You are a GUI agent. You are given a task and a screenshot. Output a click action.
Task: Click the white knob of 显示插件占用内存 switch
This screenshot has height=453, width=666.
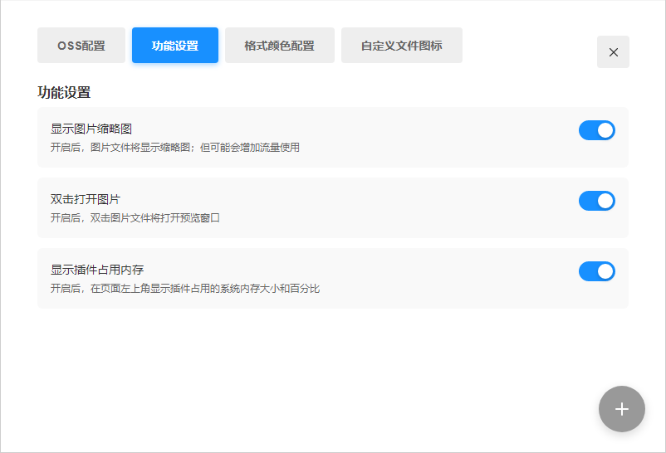pos(605,271)
